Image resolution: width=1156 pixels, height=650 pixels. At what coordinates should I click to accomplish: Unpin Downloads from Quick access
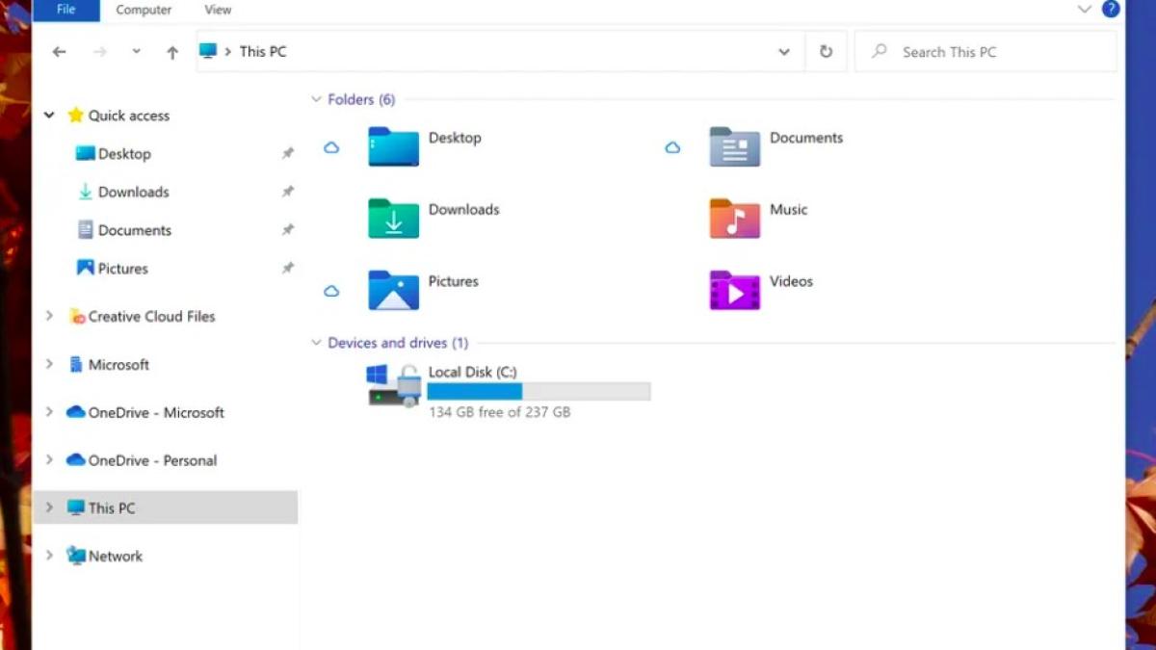click(287, 192)
